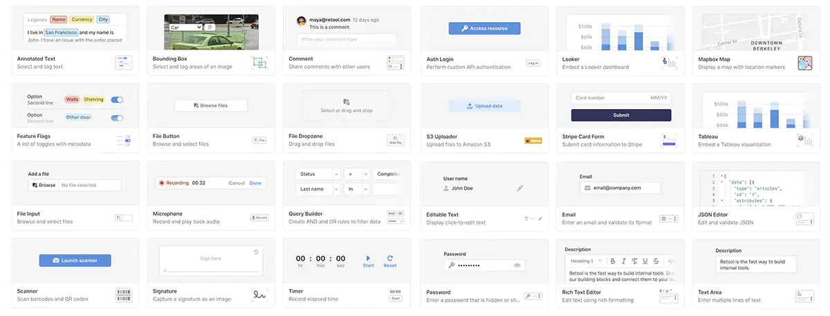Image resolution: width=830 pixels, height=316 pixels.
Task: Click the Auth Login 'Log in' icon
Action: tap(533, 63)
